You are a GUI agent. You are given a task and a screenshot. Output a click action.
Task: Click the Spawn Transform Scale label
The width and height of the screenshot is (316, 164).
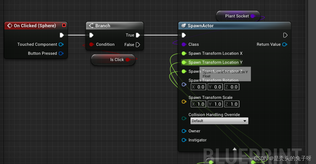pos(210,98)
